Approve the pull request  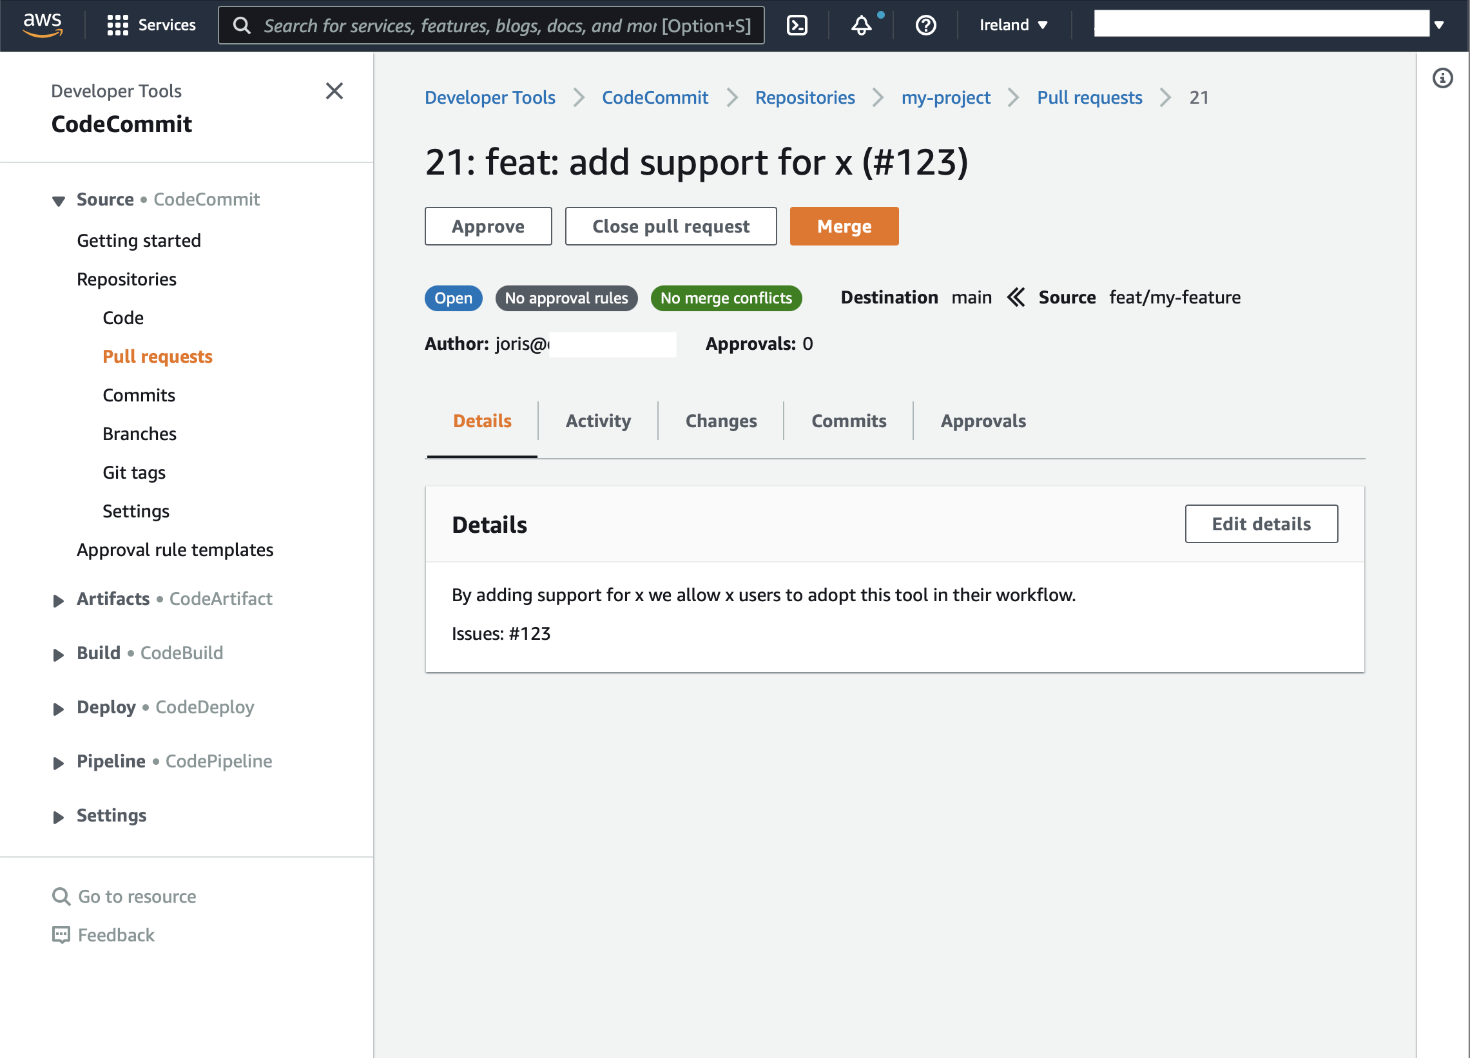[488, 226]
